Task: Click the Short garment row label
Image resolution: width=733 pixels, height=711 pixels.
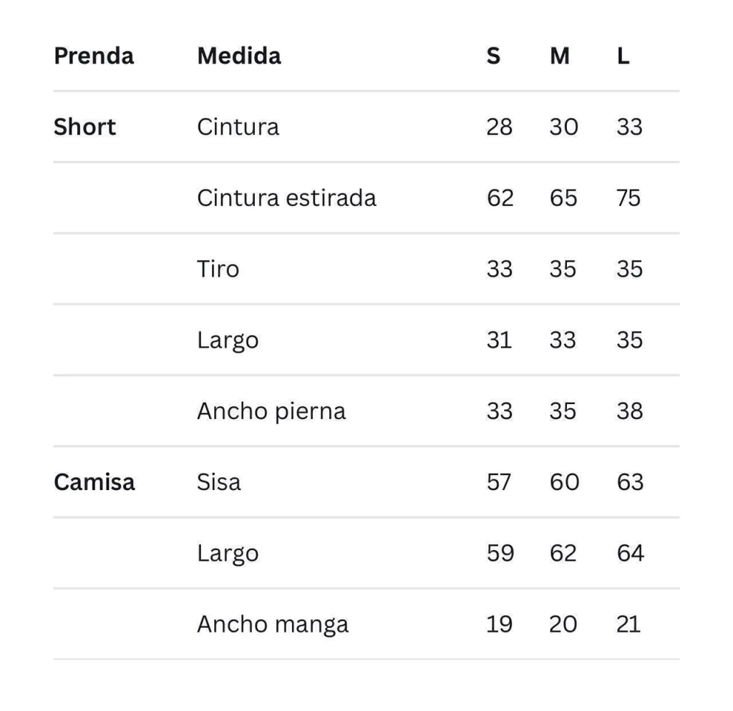Action: 84,127
